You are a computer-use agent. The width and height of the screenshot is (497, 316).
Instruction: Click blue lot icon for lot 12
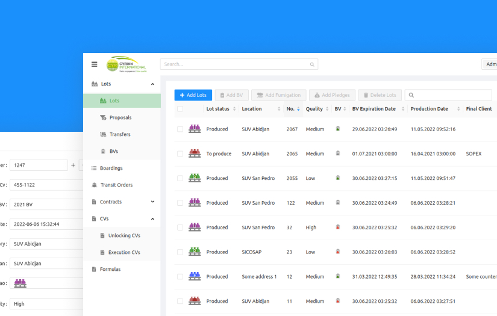coord(195,276)
